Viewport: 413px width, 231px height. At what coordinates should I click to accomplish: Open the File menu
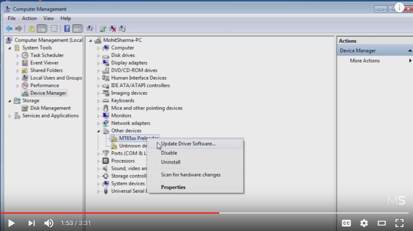tap(12, 19)
